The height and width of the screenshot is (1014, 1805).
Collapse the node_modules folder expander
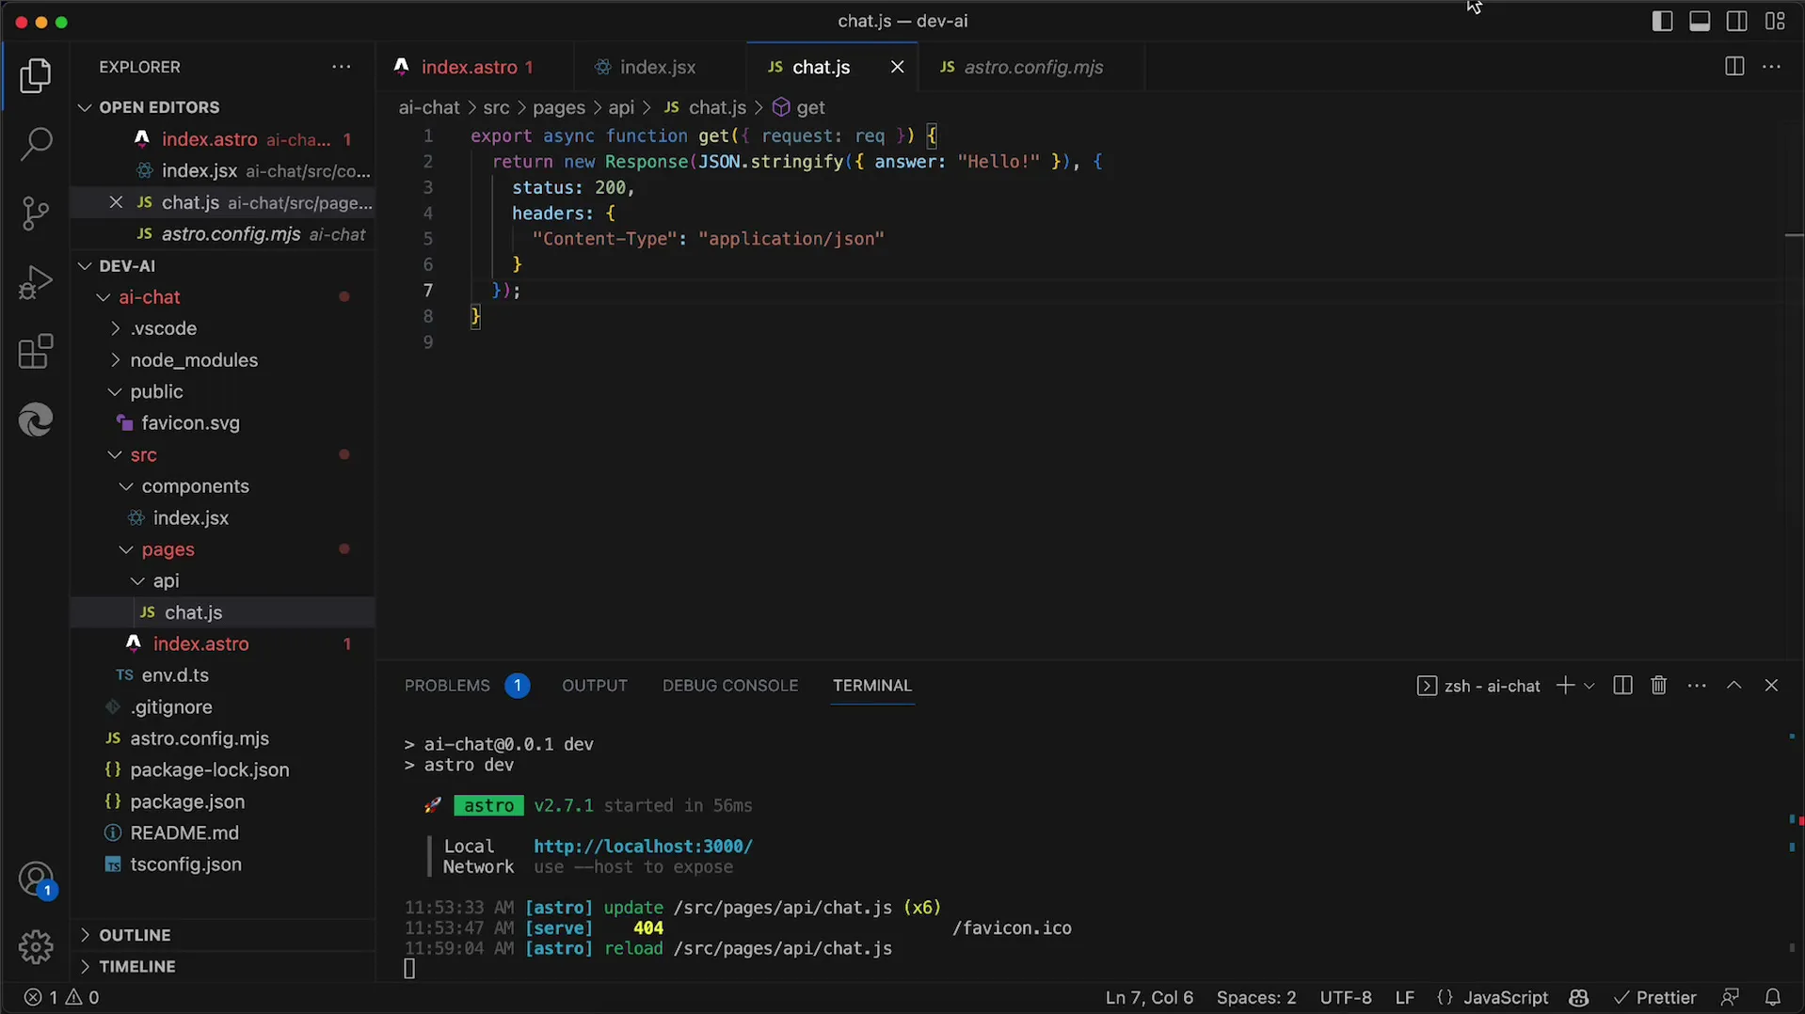click(x=116, y=360)
